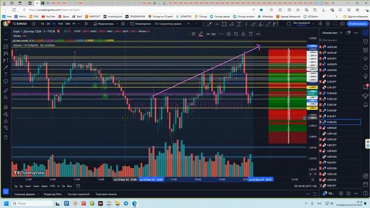Open the TRADINGVIEW bookmark in browser bar
The image size is (370, 208).
pos(135,17)
